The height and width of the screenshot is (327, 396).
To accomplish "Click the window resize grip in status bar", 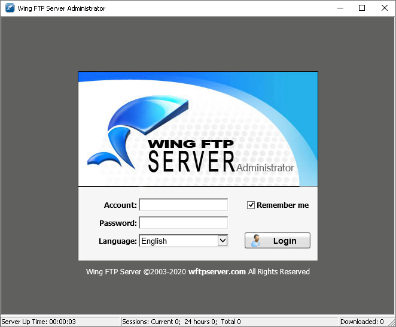I will click(x=392, y=323).
